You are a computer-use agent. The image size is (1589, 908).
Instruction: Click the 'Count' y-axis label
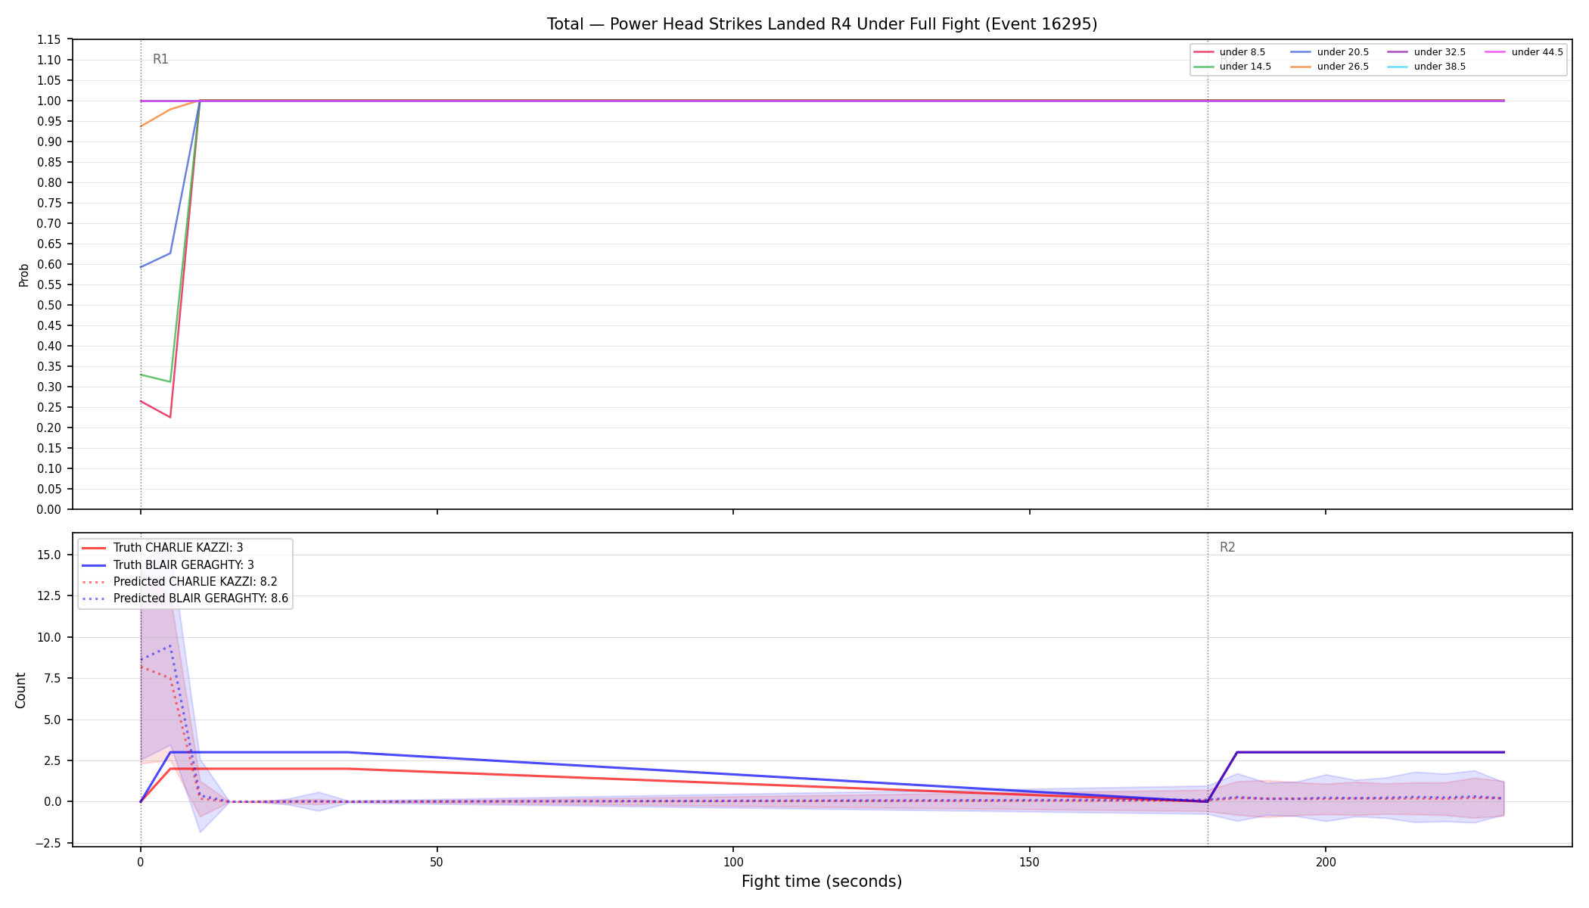point(20,690)
